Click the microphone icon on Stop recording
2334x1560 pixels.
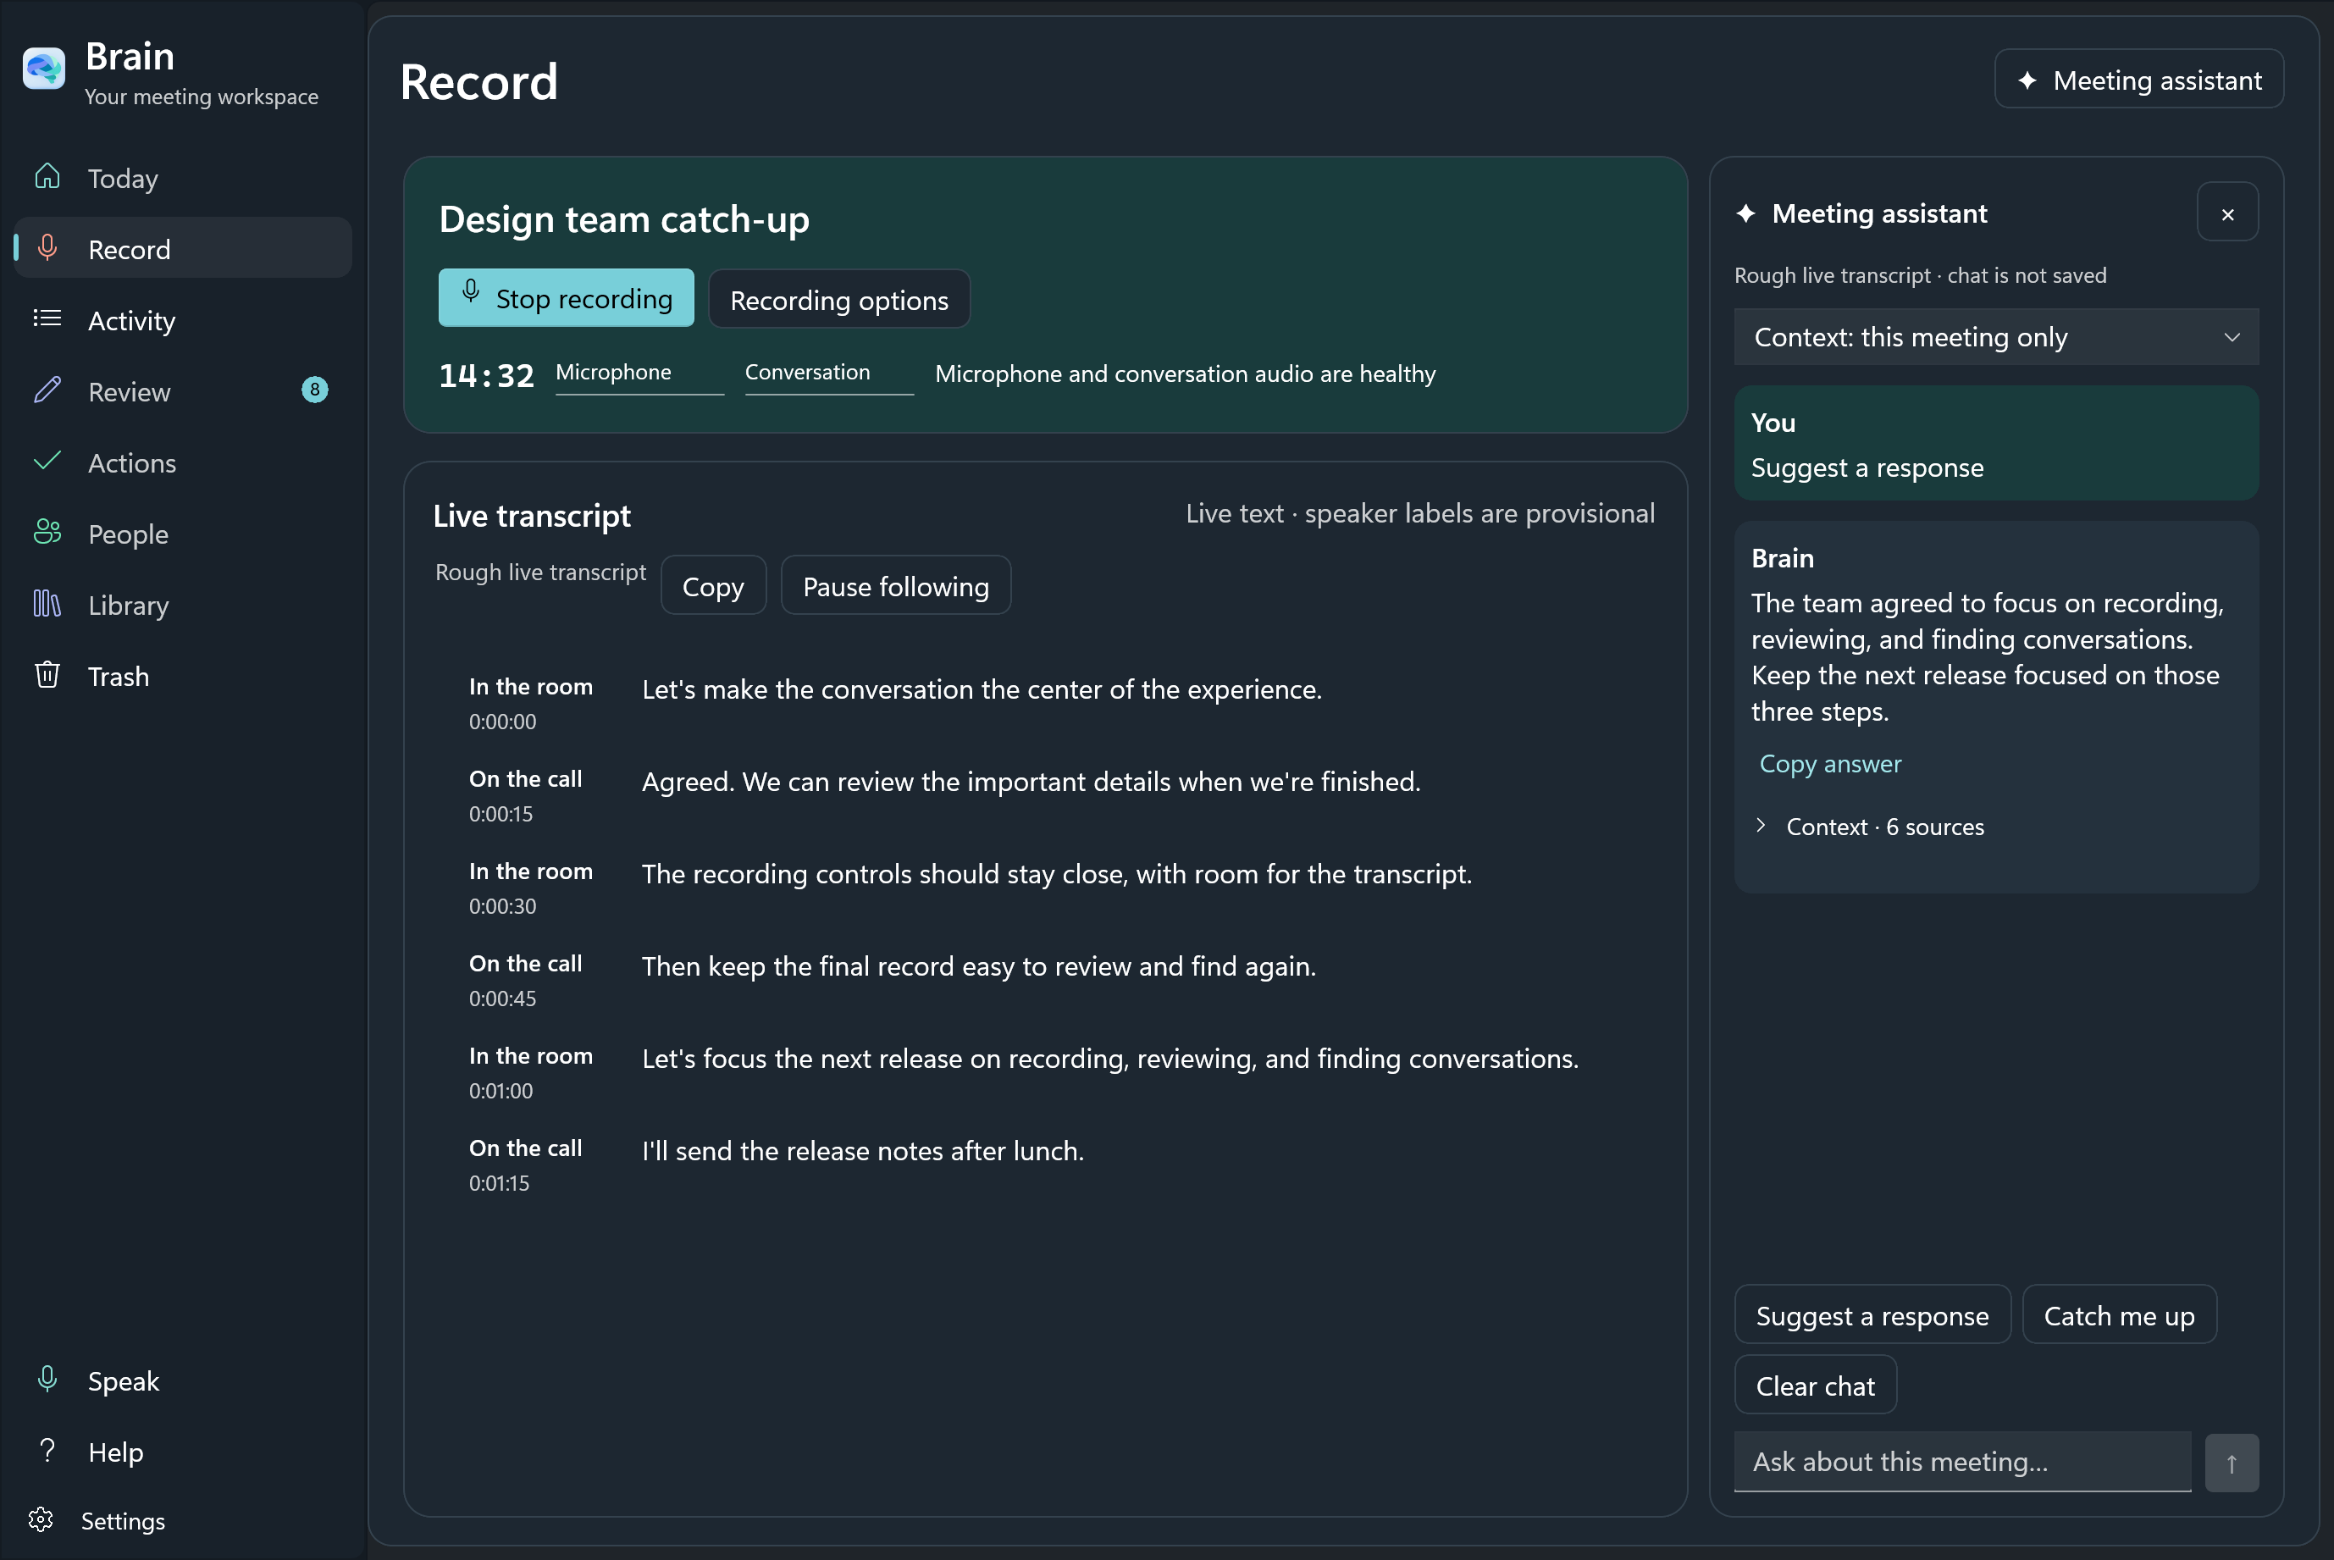pyautogui.click(x=471, y=292)
